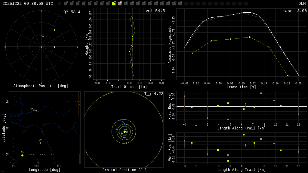Select station 01 indicator box in top bar

[x=66, y=4]
